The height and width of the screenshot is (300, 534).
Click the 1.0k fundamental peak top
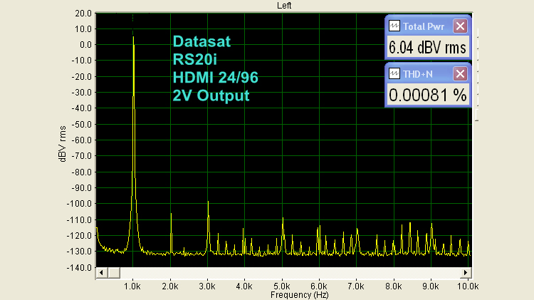click(x=133, y=38)
